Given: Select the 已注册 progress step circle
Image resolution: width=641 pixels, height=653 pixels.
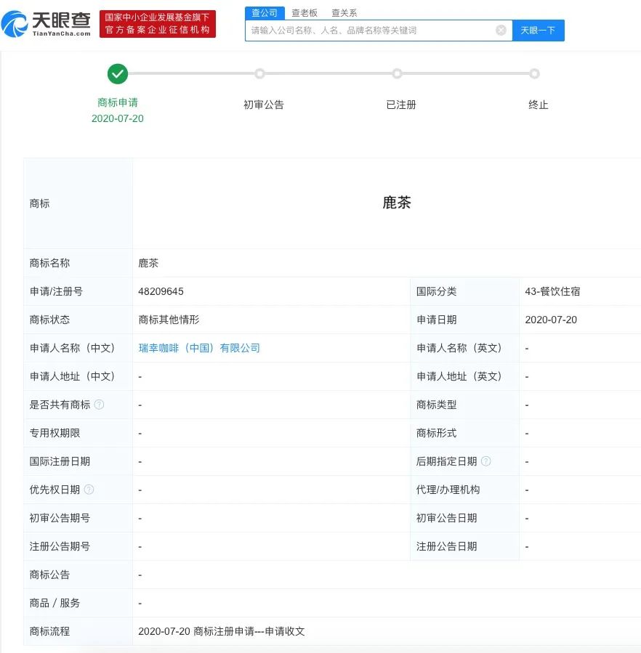Looking at the screenshot, I should pos(398,73).
